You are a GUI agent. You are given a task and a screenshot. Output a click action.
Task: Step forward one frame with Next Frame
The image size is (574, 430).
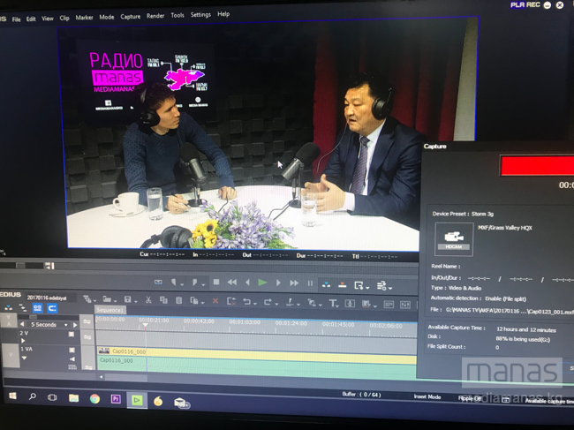pos(278,283)
